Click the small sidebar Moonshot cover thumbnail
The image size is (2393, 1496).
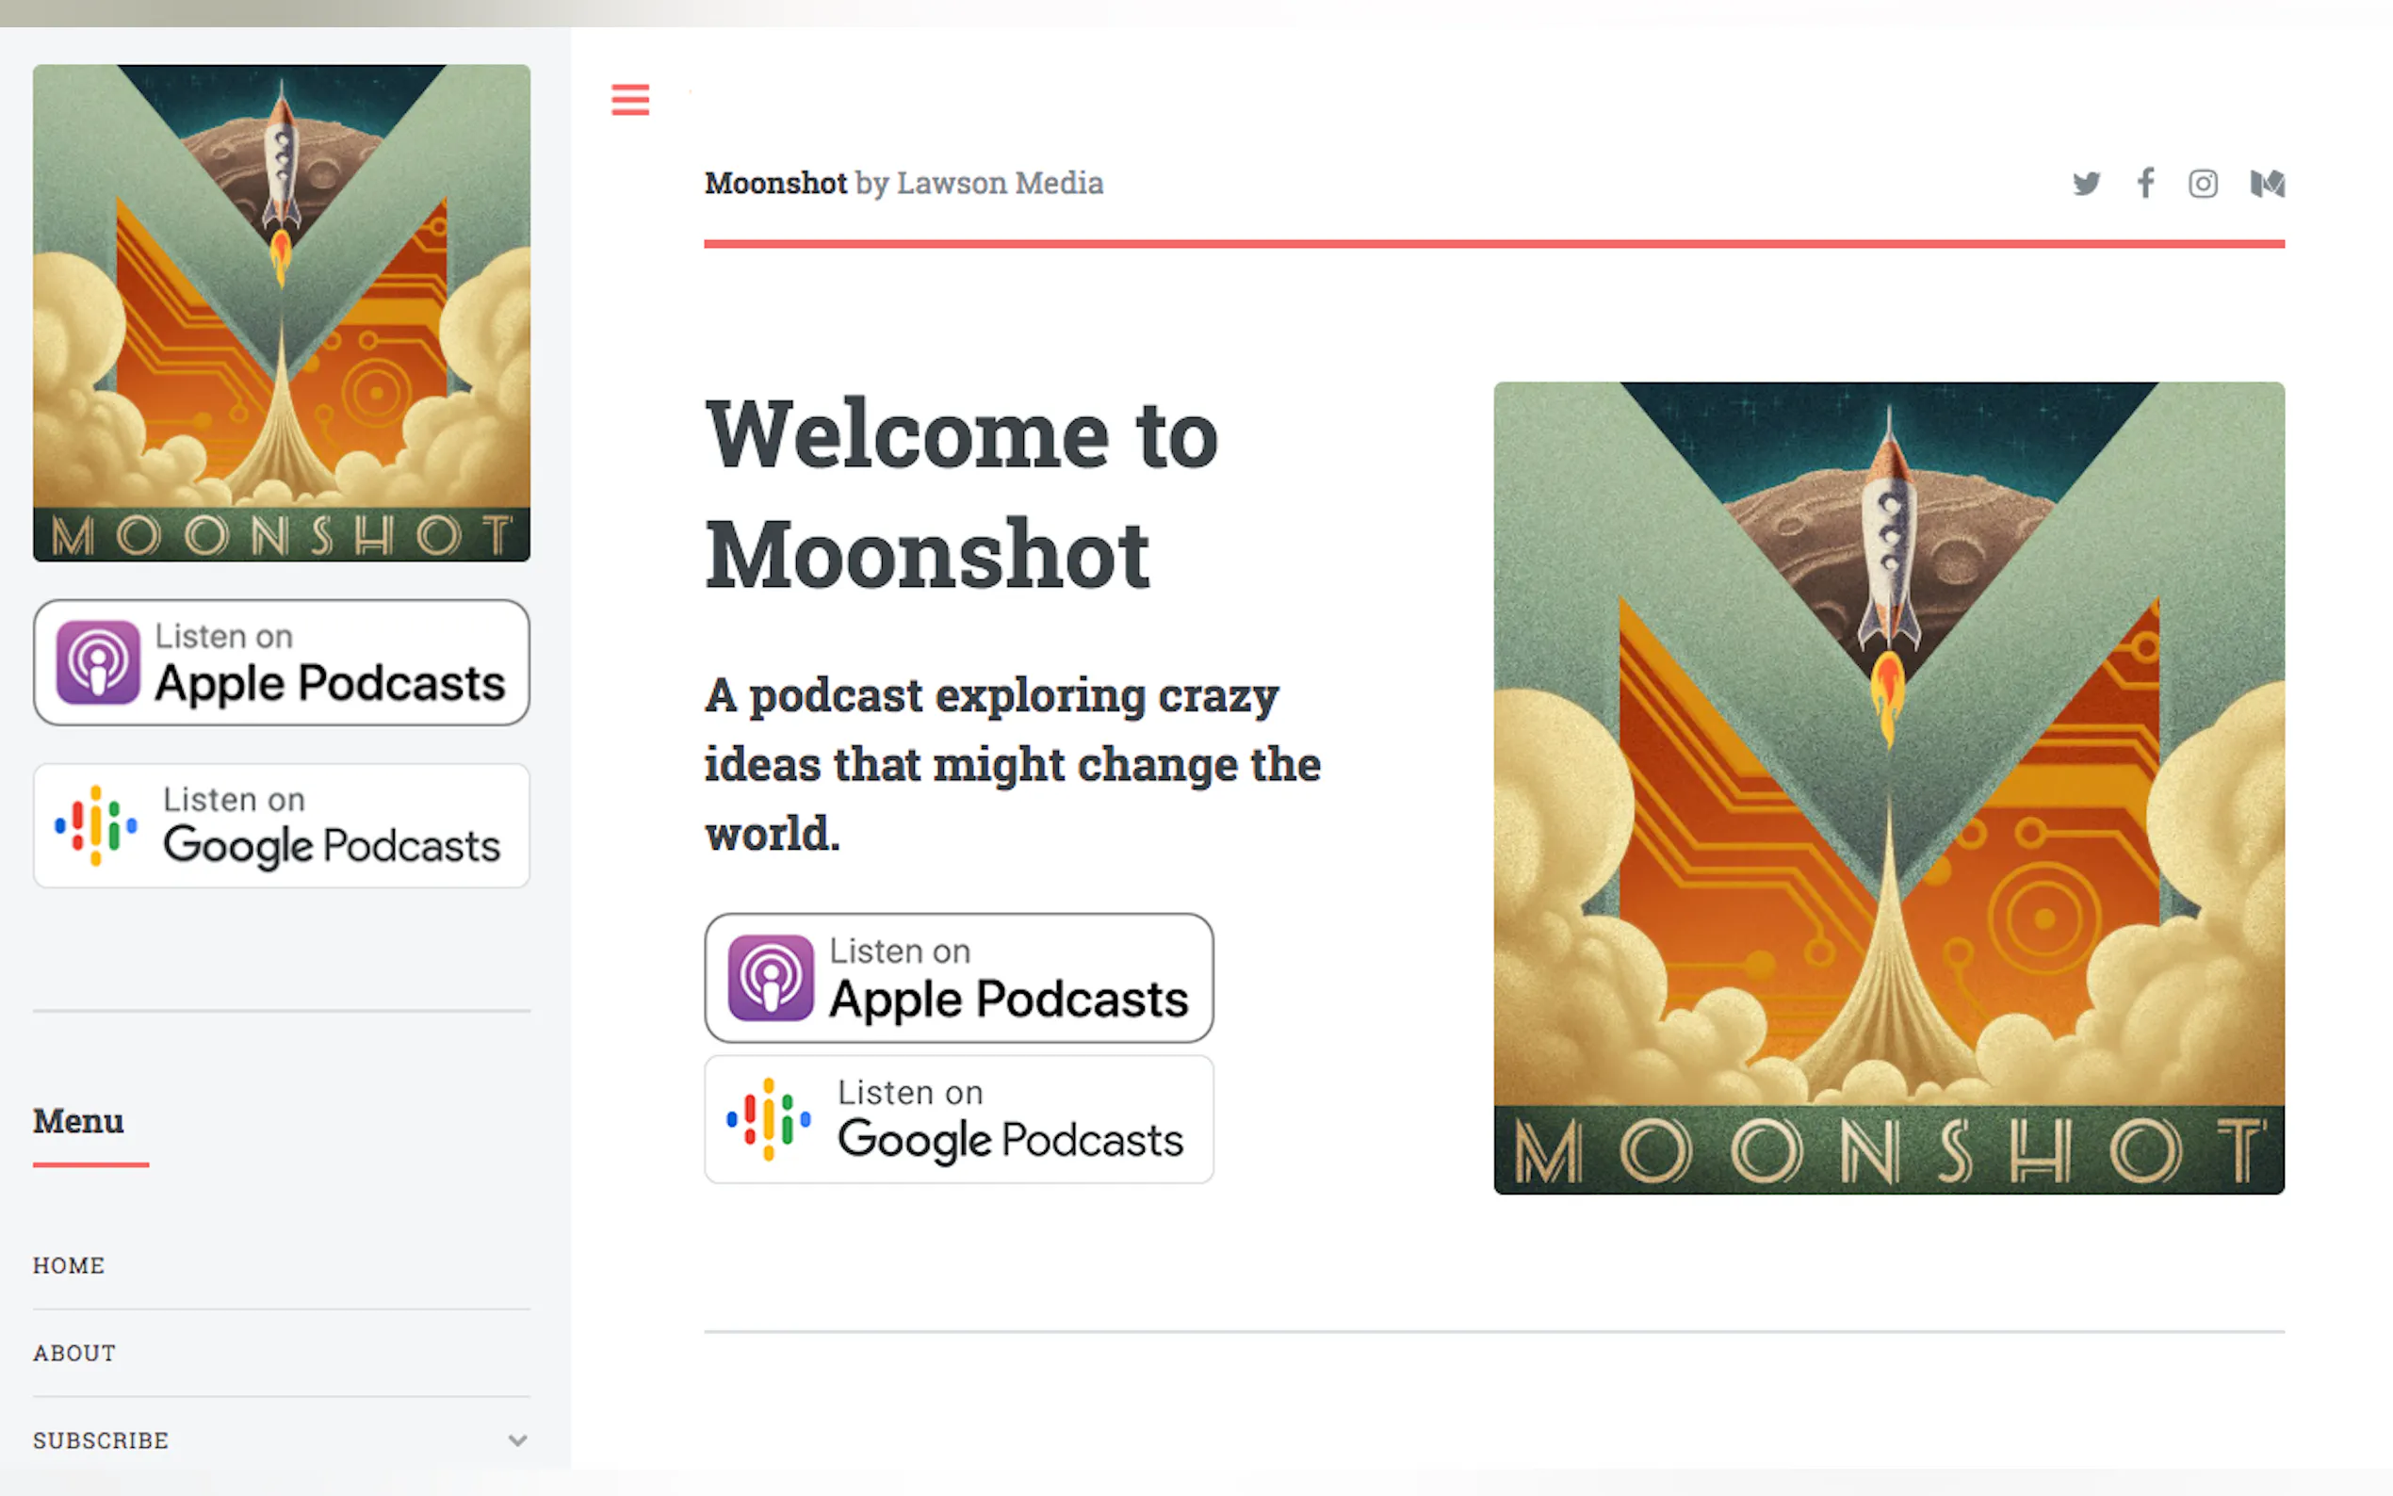click(x=281, y=313)
